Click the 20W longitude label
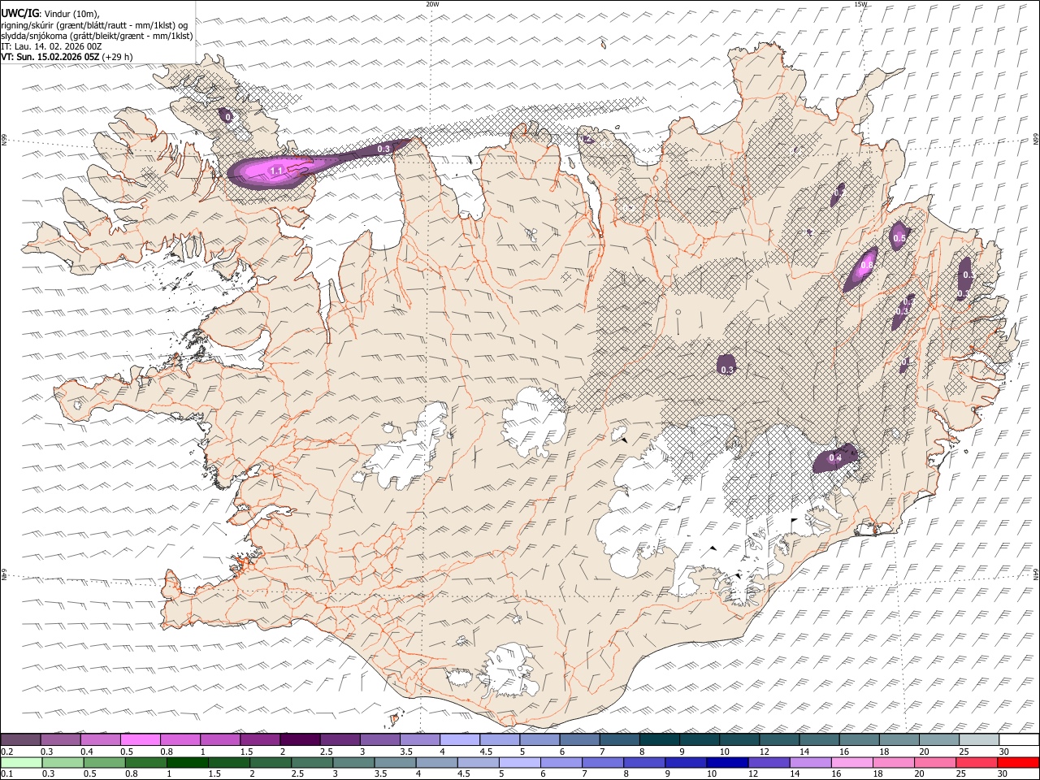 pyautogui.click(x=432, y=4)
